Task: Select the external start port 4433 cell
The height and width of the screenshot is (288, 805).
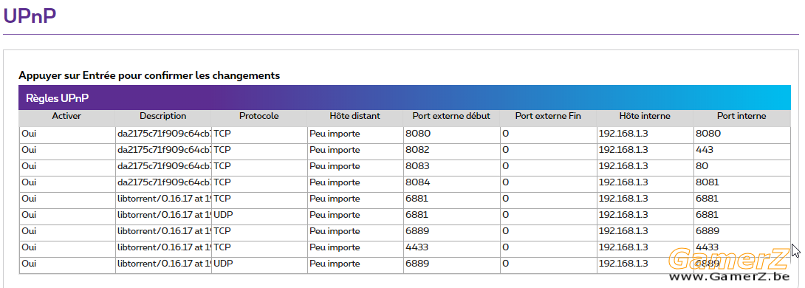Action: 451,247
